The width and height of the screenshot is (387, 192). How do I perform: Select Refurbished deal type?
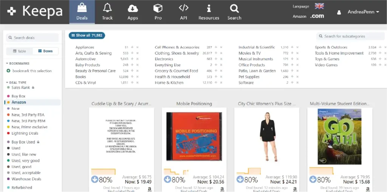tap(22, 187)
